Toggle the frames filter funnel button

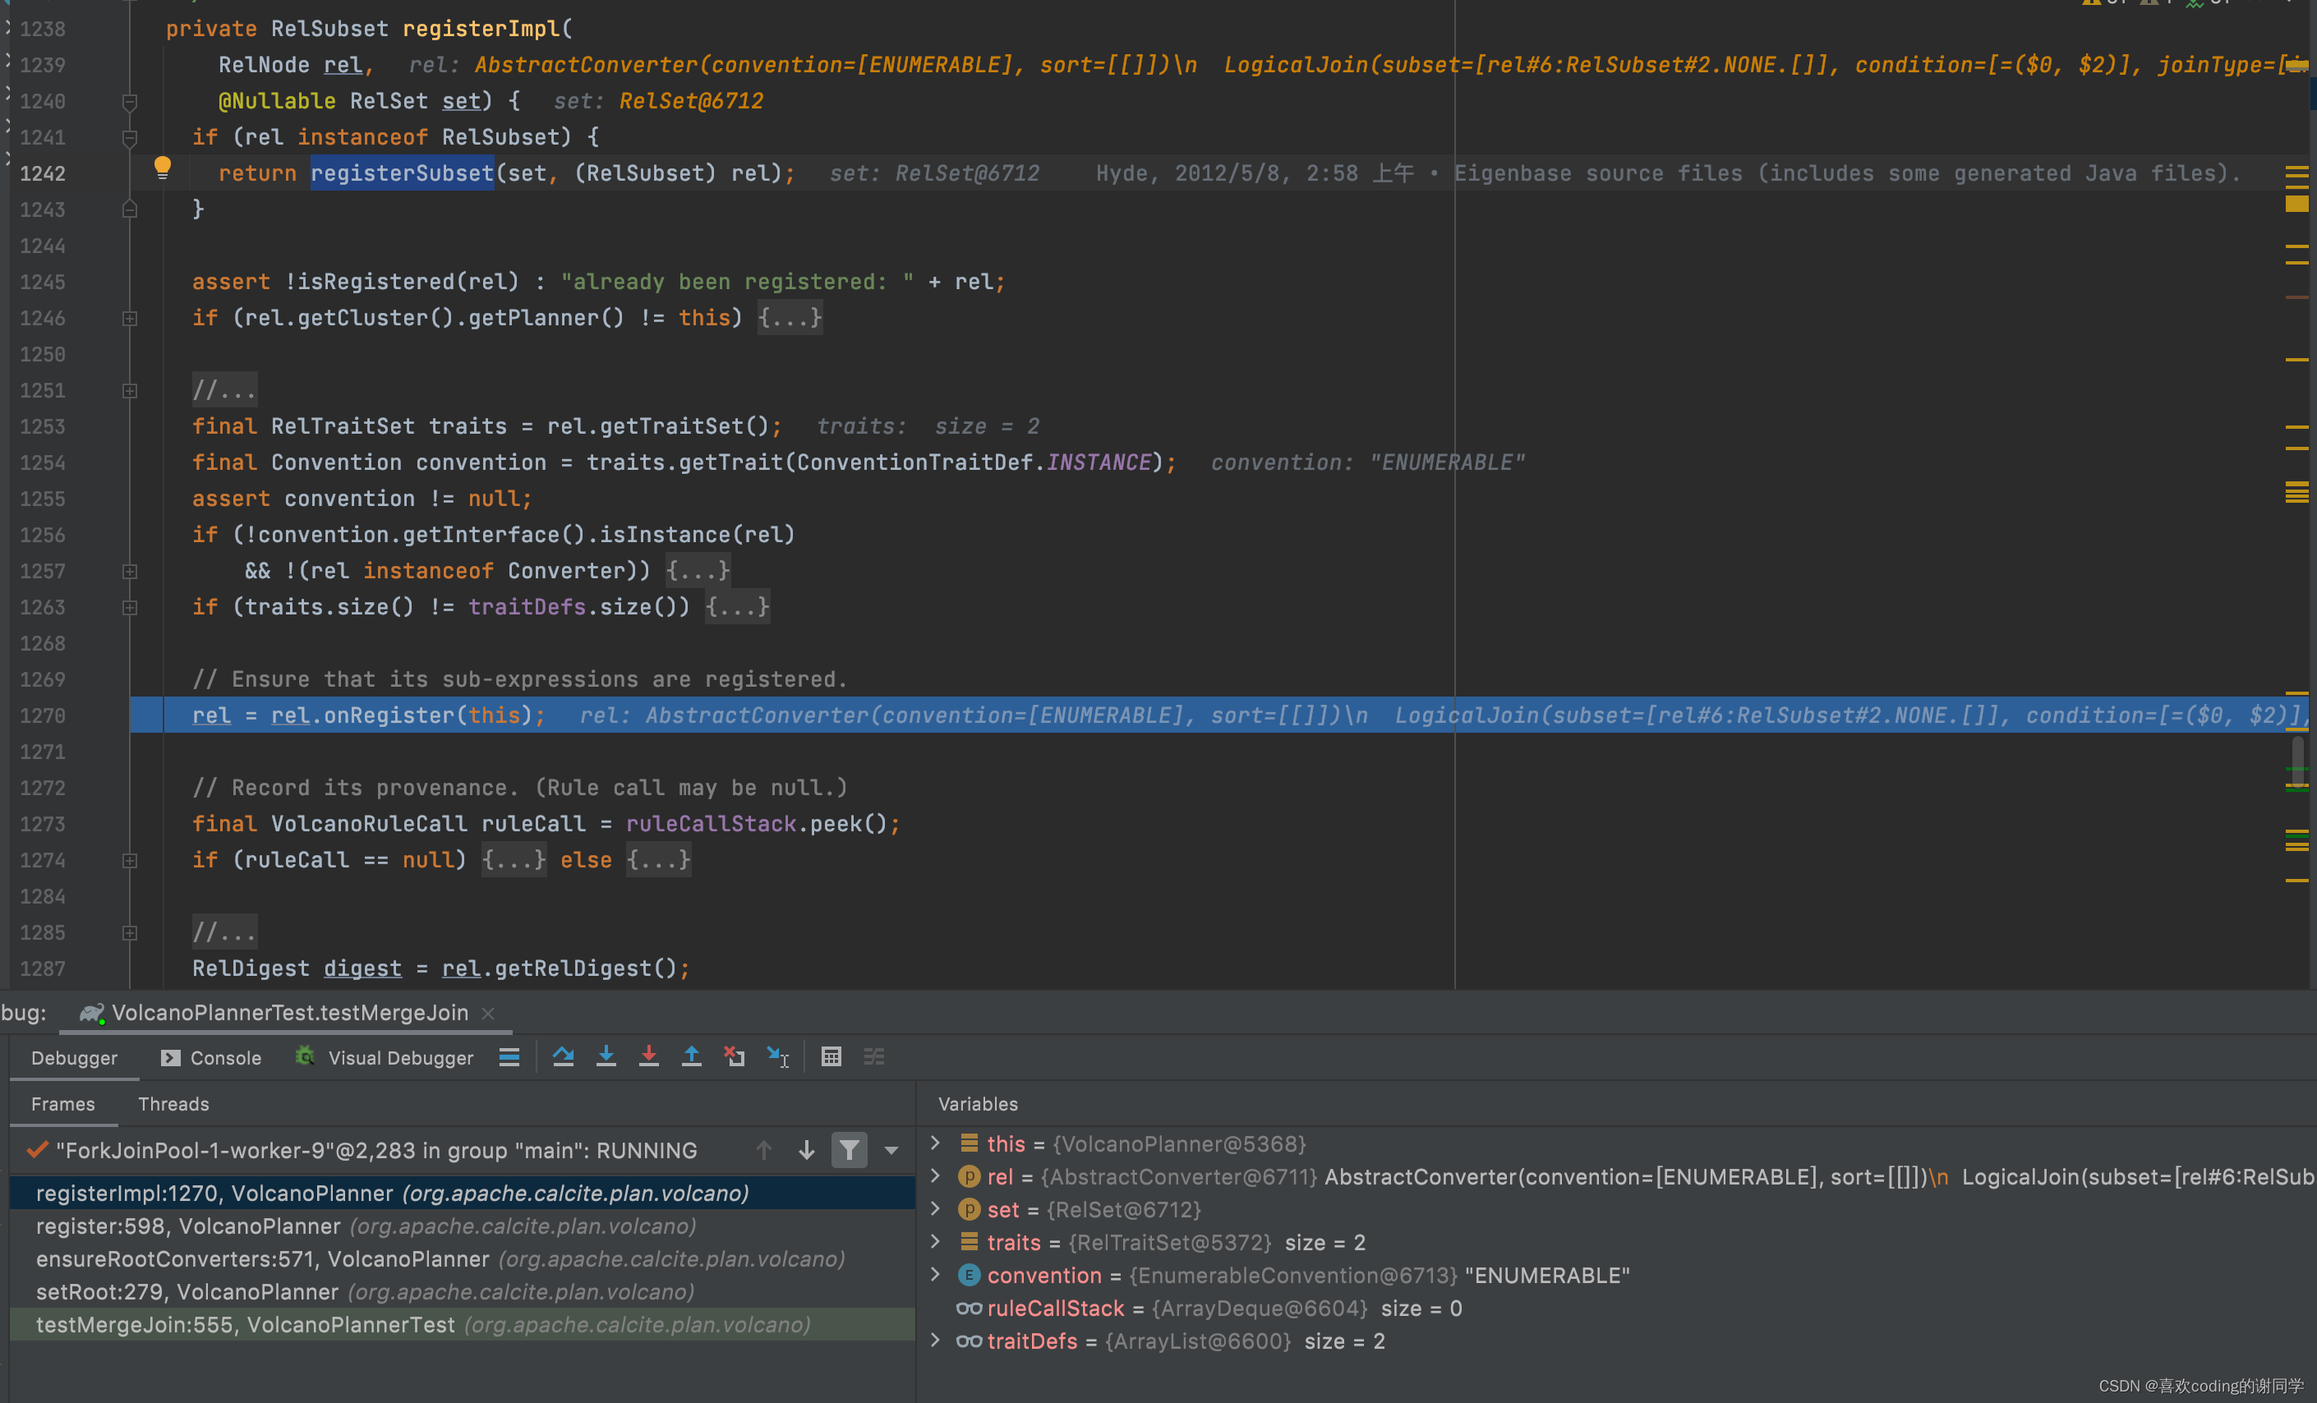(849, 1150)
